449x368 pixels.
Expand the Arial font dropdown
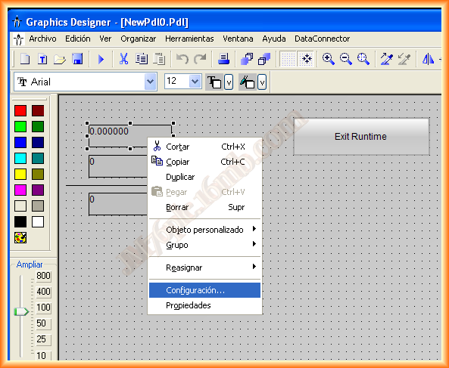point(151,82)
